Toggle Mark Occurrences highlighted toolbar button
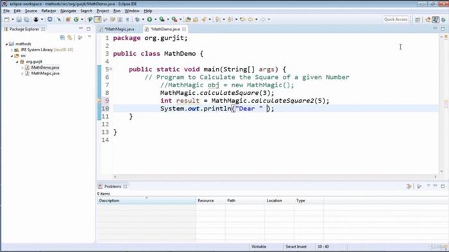This screenshot has height=252, width=449. click(97, 19)
